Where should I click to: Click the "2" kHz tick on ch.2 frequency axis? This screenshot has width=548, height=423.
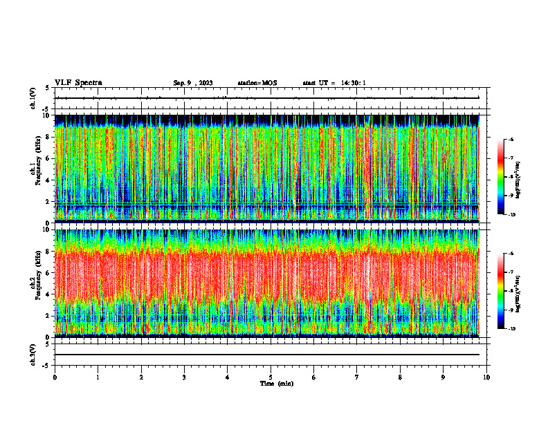(48, 316)
